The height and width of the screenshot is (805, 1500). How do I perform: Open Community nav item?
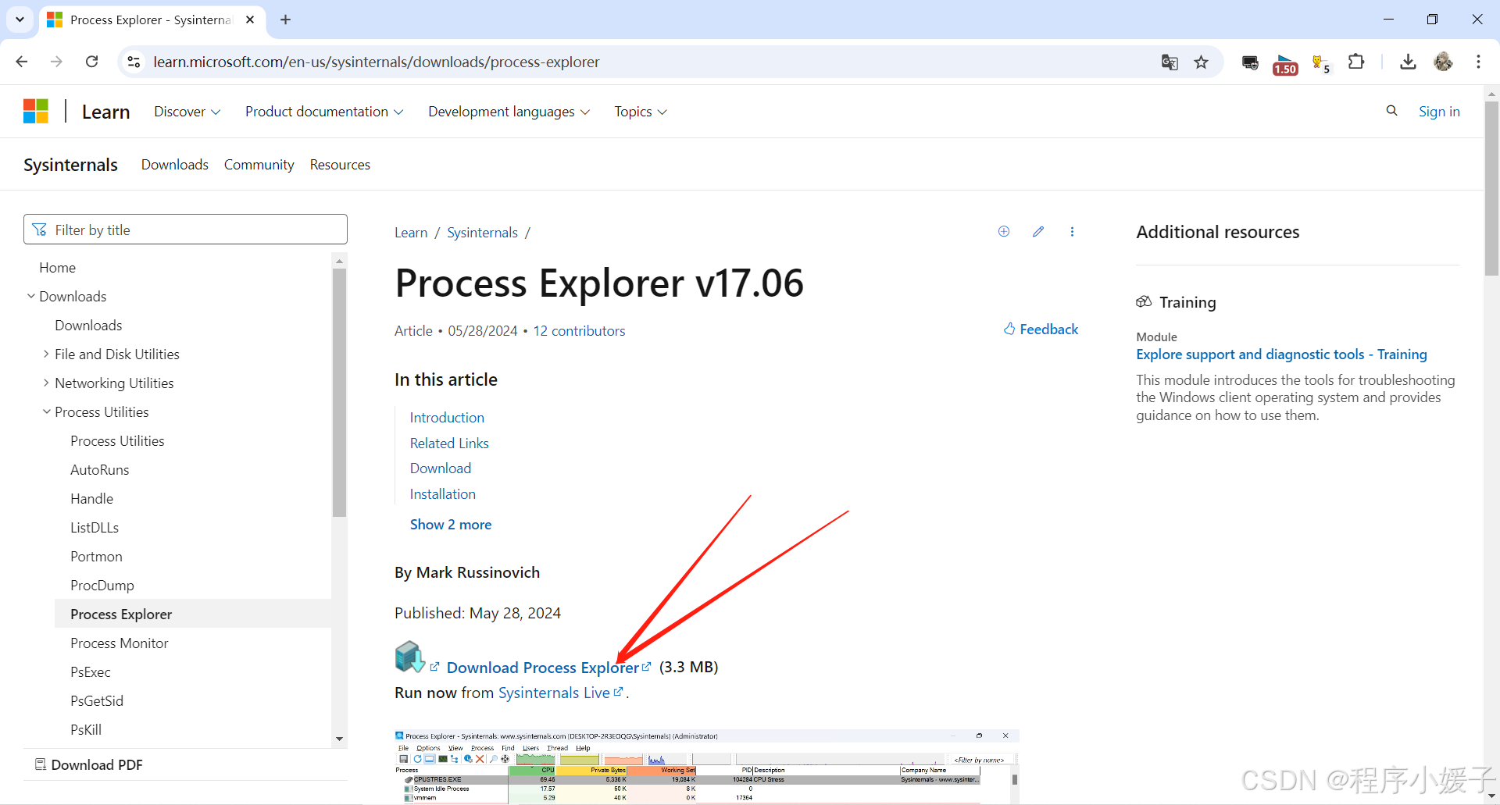pyautogui.click(x=259, y=165)
